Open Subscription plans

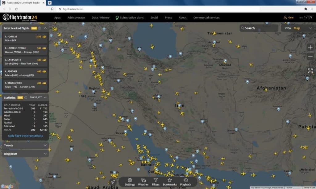(x=129, y=18)
